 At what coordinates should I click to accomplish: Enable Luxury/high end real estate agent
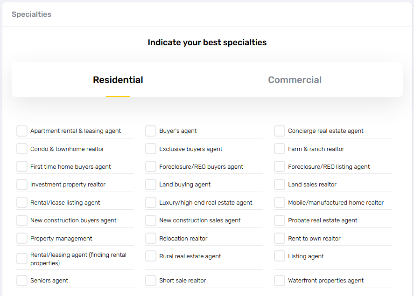click(151, 203)
